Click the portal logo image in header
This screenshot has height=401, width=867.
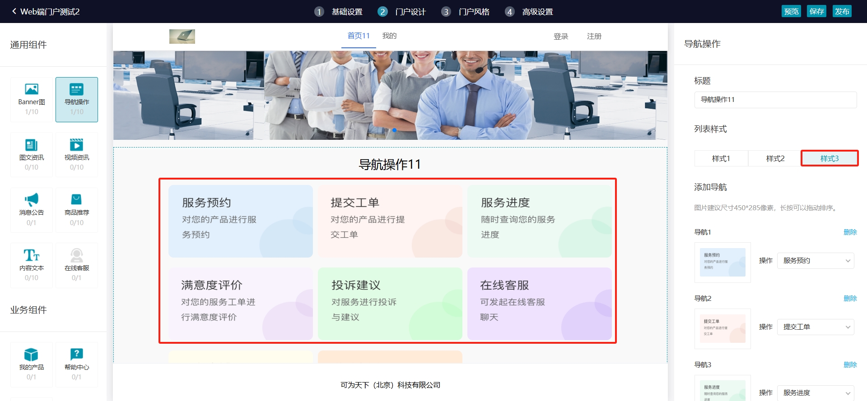coord(182,37)
